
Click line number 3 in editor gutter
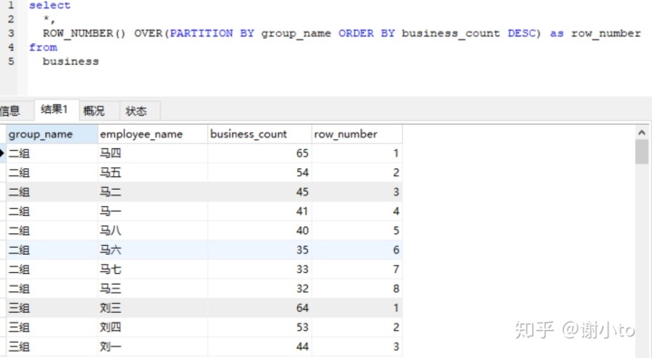point(11,33)
